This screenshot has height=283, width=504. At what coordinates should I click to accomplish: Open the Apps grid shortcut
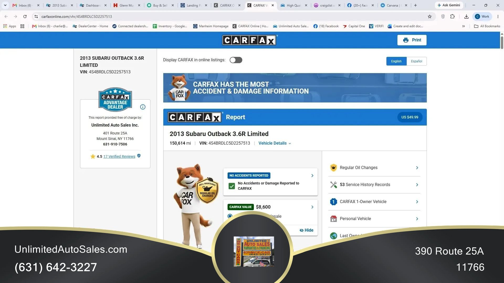point(9,26)
